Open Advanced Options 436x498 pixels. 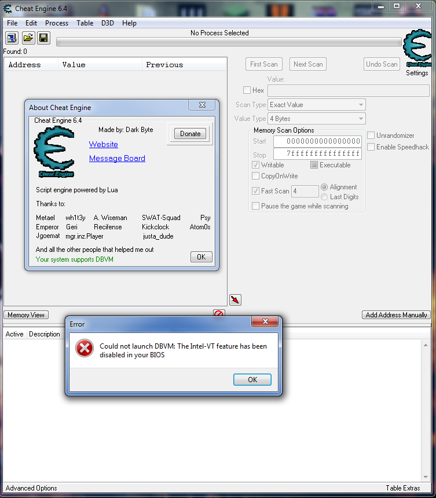pos(31,488)
